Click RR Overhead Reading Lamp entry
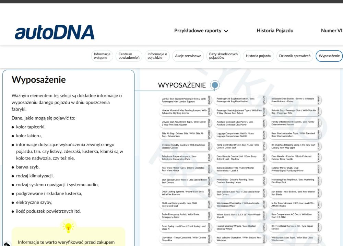Screen dimensions: 343x246 pyautogui.click(x=295, y=146)
